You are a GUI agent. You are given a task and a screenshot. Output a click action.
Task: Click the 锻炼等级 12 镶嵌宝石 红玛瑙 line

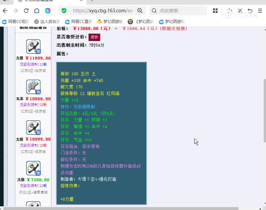(90, 94)
